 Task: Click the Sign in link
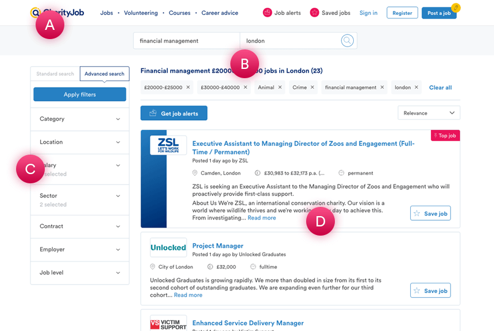pos(368,13)
